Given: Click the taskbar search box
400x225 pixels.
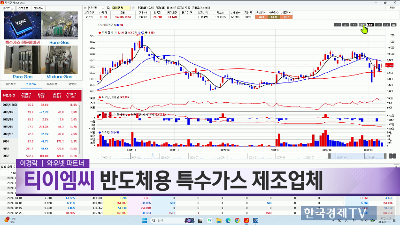Looking at the screenshot, I should pos(164,220).
